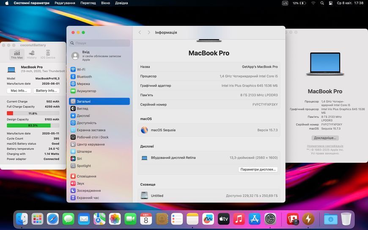Select Wi-Fi in settings sidebar

pos(99,69)
